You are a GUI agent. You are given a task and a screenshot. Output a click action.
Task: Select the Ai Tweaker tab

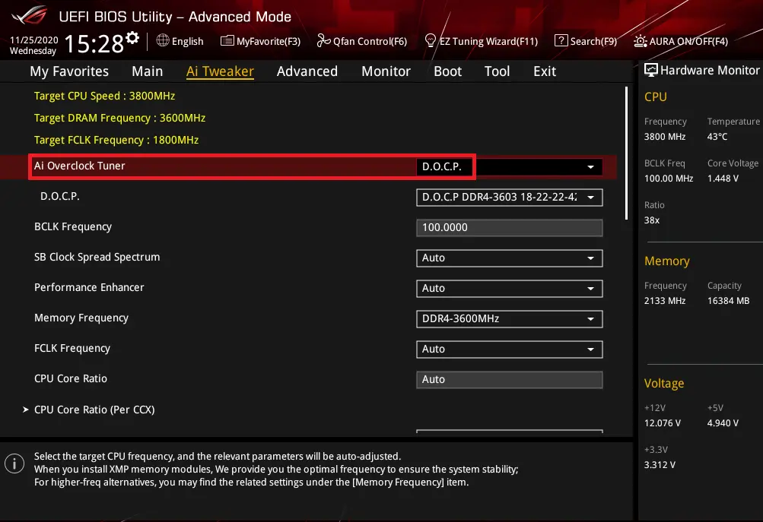pos(220,71)
